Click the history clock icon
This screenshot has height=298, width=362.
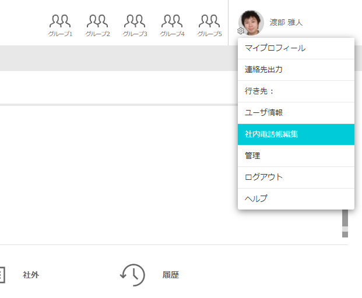click(x=132, y=275)
